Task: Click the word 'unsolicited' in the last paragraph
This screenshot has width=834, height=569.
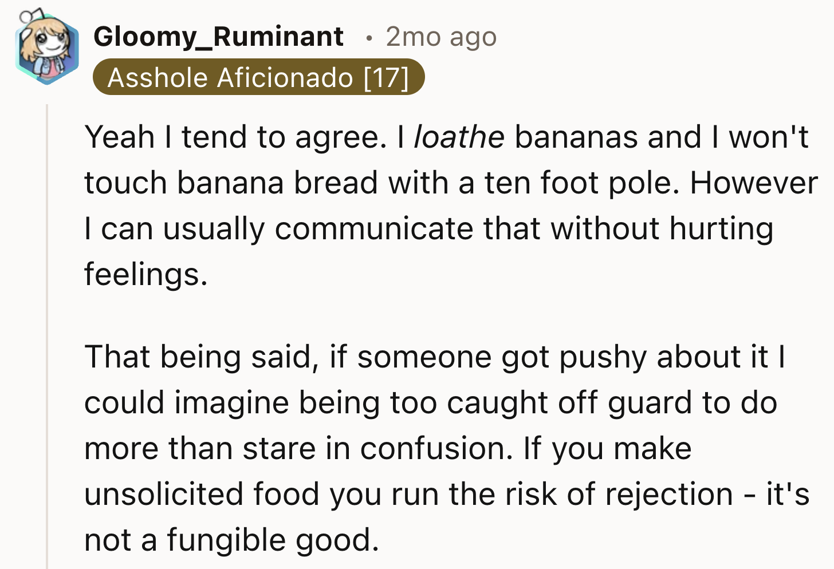Action: tap(164, 494)
